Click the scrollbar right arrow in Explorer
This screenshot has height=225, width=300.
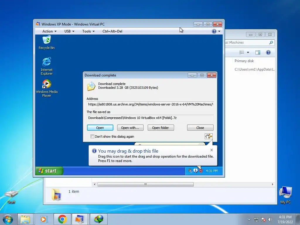click(x=272, y=185)
